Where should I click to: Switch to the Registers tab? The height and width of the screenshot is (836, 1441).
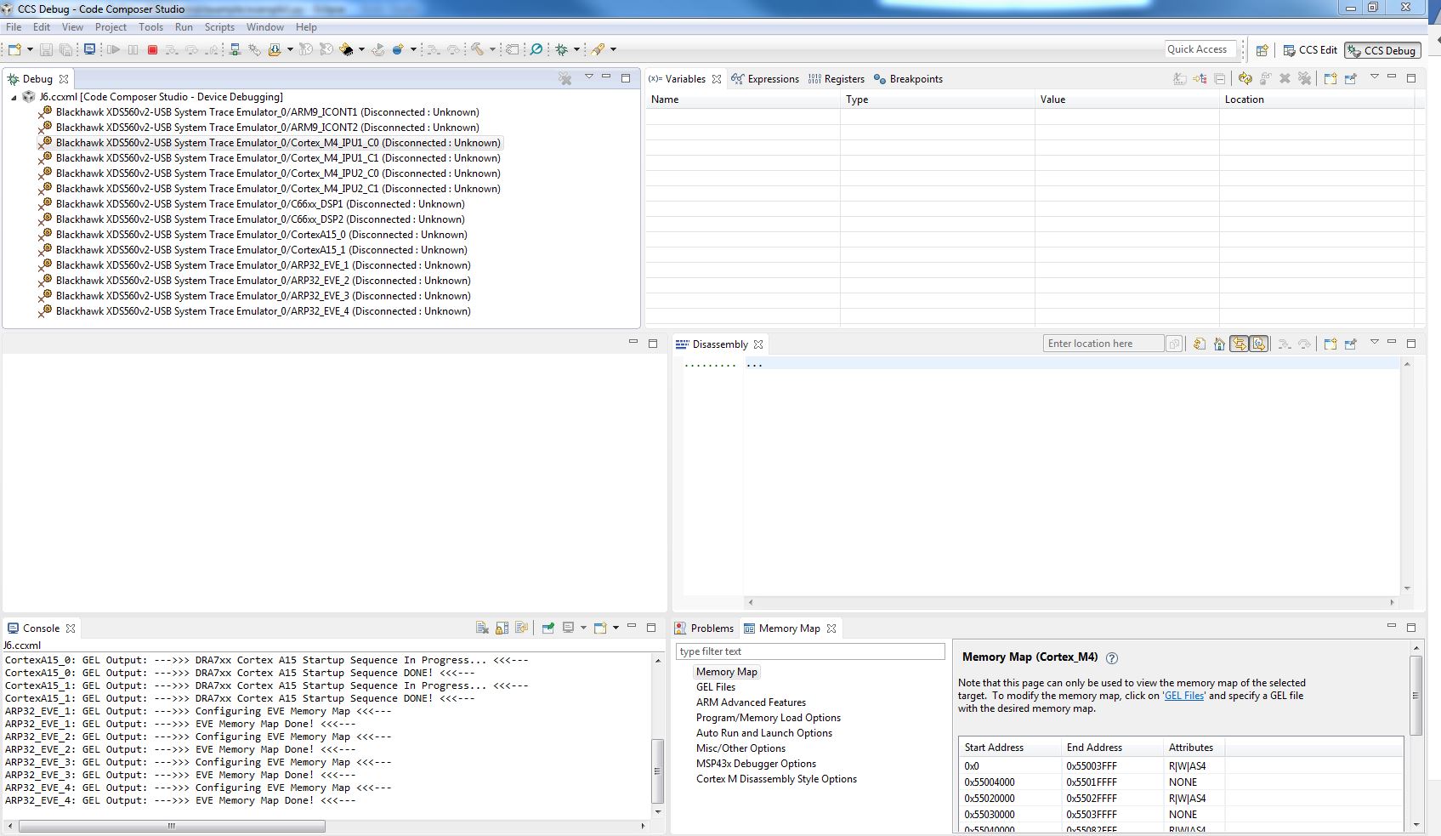836,79
